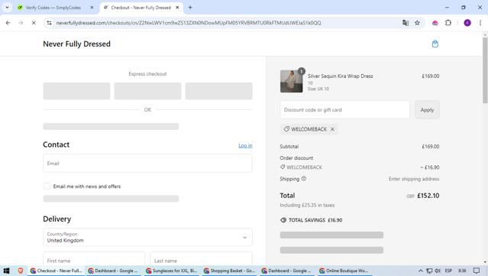The width and height of the screenshot is (488, 276).
Task: Focus the Email input field
Action: pyautogui.click(x=147, y=164)
